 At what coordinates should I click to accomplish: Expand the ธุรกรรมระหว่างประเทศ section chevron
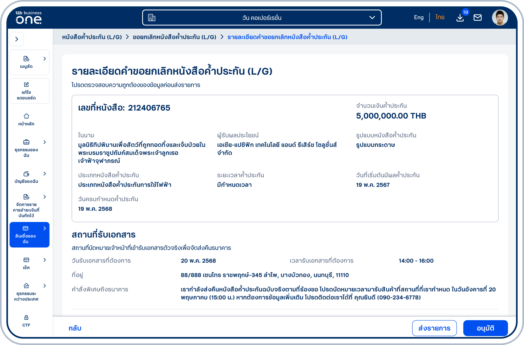(x=44, y=286)
